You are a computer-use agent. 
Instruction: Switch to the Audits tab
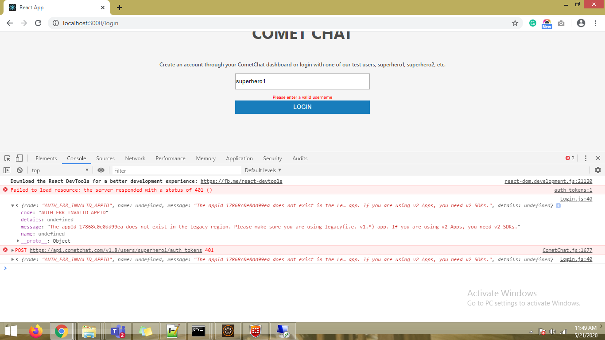click(300, 158)
